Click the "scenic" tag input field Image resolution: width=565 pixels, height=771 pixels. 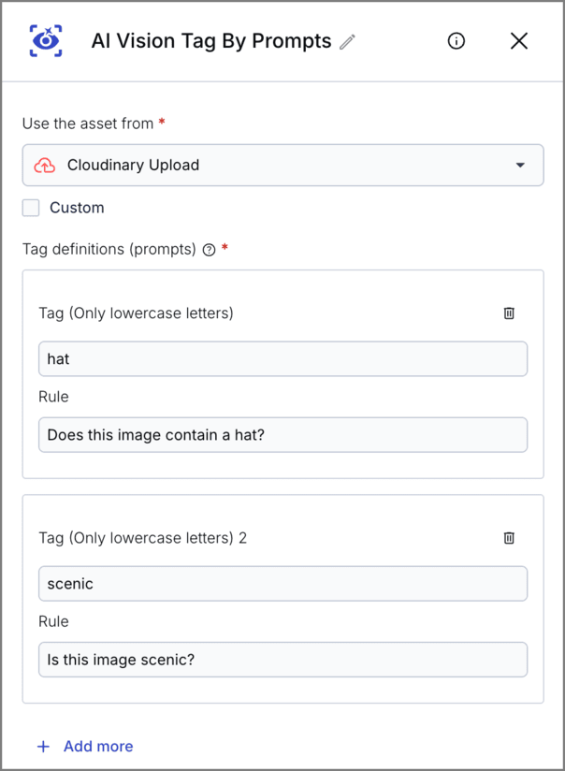point(282,584)
